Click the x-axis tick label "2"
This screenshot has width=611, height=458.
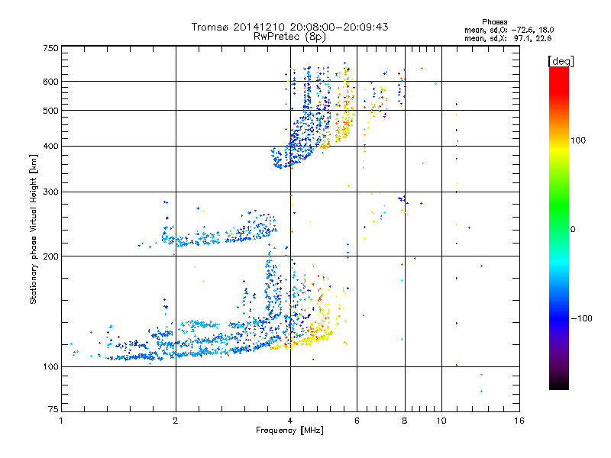pyautogui.click(x=176, y=421)
